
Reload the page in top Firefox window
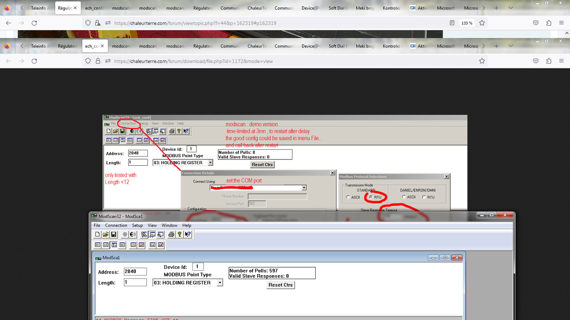click(34, 23)
